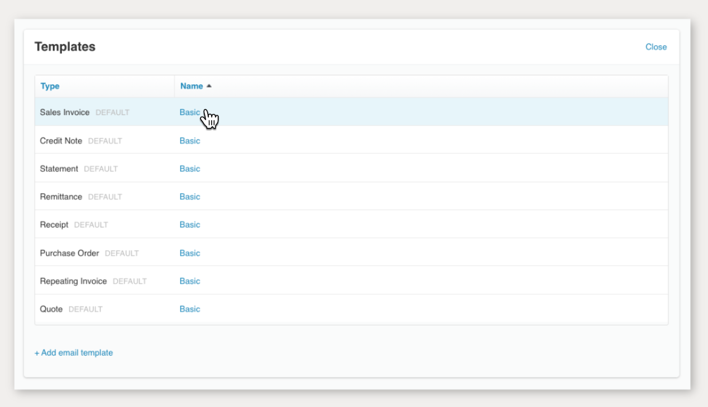The width and height of the screenshot is (708, 407).
Task: Open the Basic template for Receipt
Action: coord(189,224)
